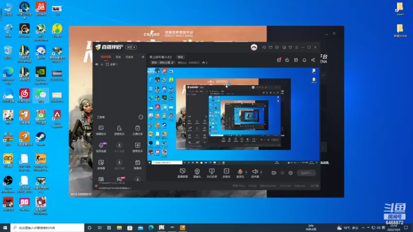The width and height of the screenshot is (413, 232).
Task: Select the Apex Legends desktop icon
Action: click(57, 119)
